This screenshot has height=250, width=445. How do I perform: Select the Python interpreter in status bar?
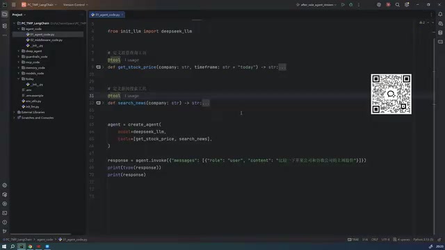[x=423, y=240]
